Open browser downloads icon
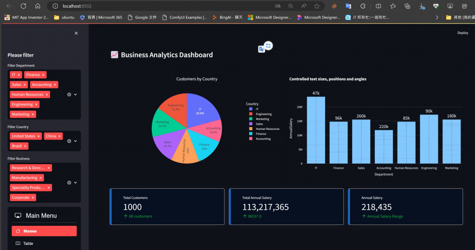Viewport: 475px width, 250px height. [422, 6]
